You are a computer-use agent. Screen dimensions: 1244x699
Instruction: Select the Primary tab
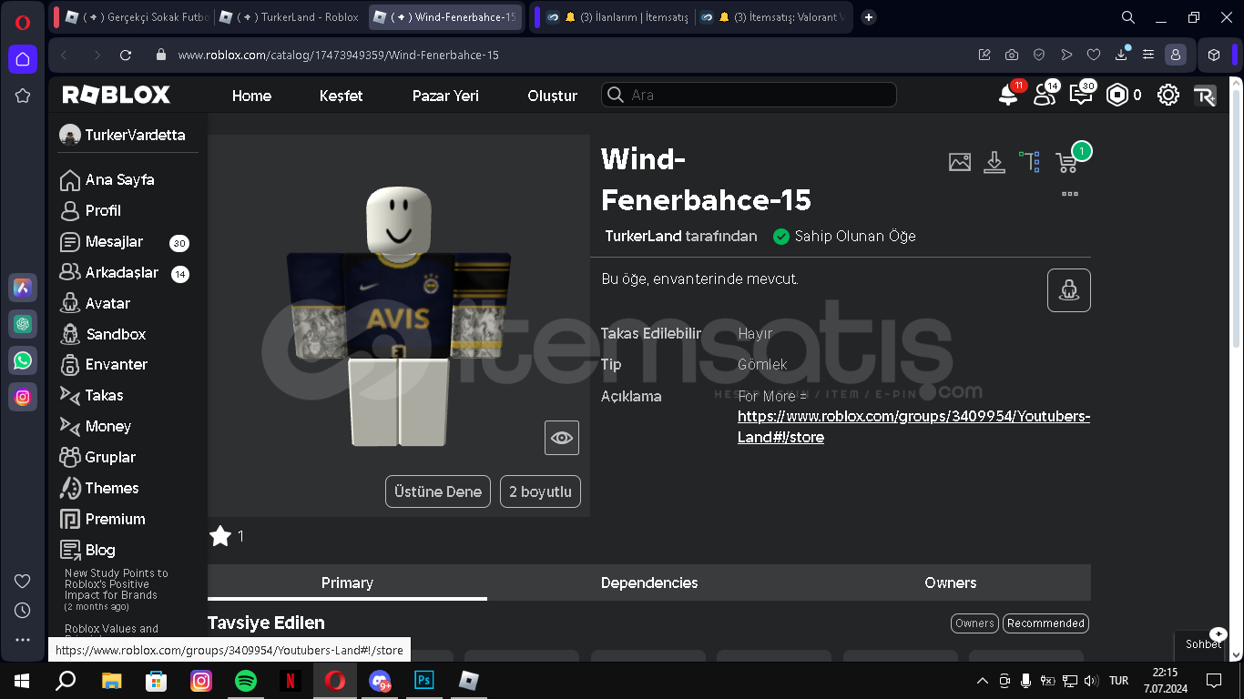pos(347,582)
